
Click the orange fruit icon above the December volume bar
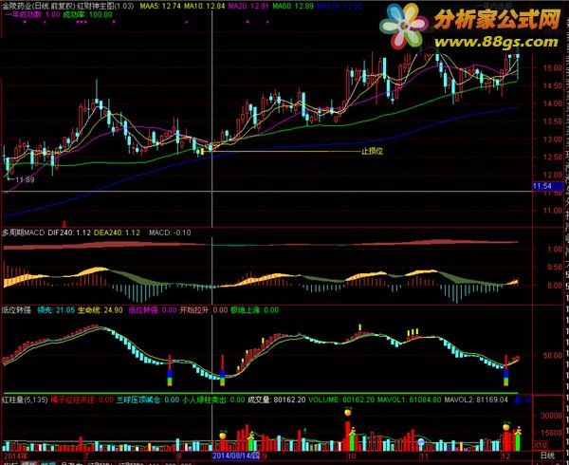click(x=506, y=426)
